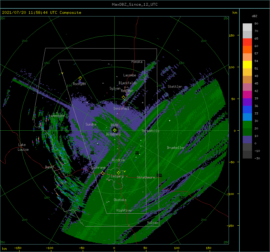Click the yellow diamond marker below RedDeer

coord(124,97)
